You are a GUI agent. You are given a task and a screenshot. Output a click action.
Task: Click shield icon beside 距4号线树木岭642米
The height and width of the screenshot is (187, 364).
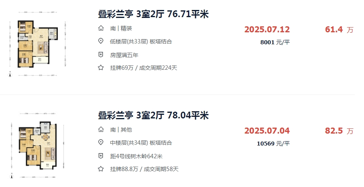(x=101, y=156)
